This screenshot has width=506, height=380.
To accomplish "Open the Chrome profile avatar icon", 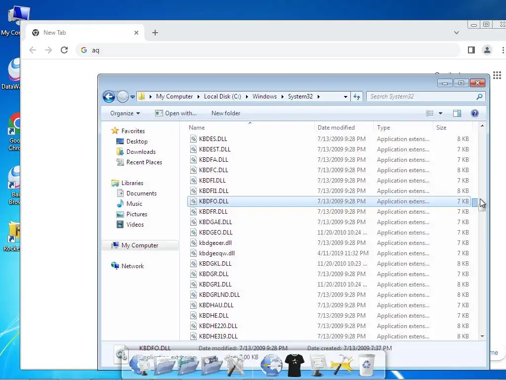I will pos(487,50).
